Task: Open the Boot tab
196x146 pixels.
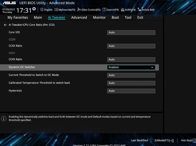Action: (115, 17)
